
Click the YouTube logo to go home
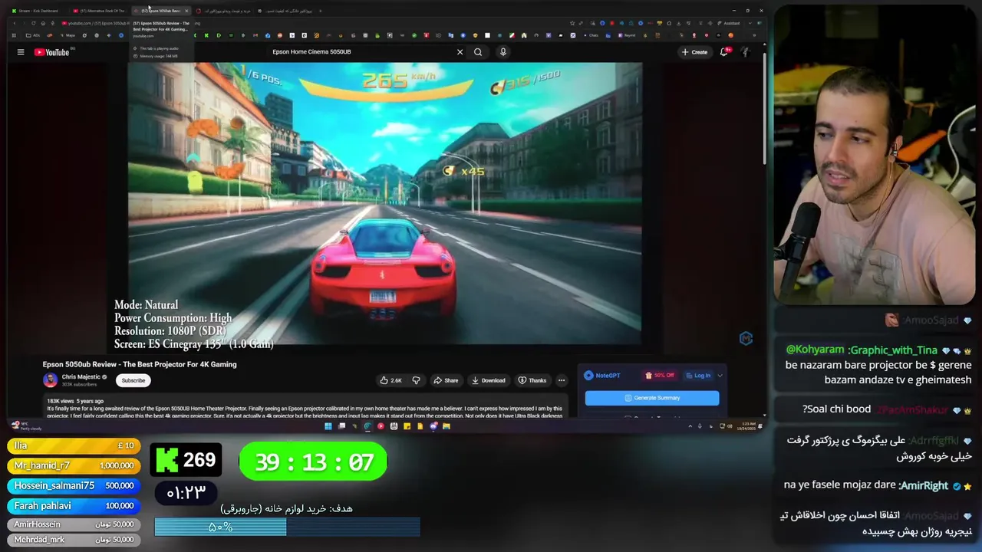click(52, 52)
